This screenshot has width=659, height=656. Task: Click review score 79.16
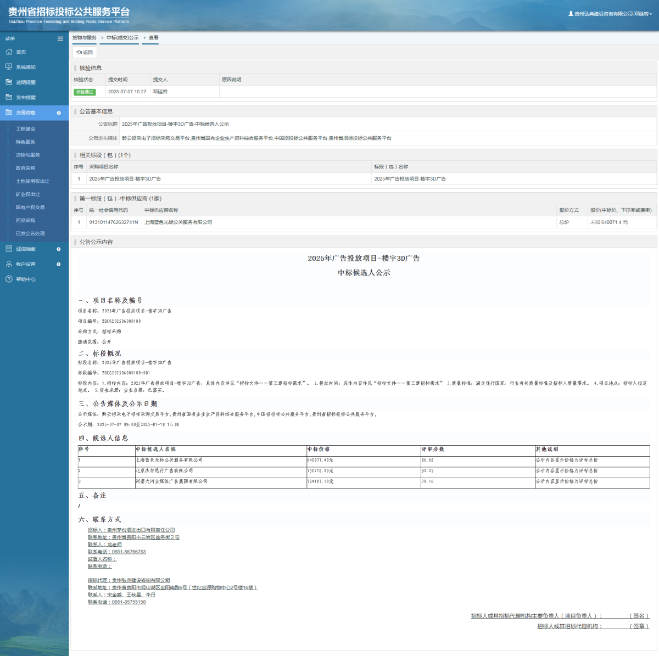pos(427,481)
